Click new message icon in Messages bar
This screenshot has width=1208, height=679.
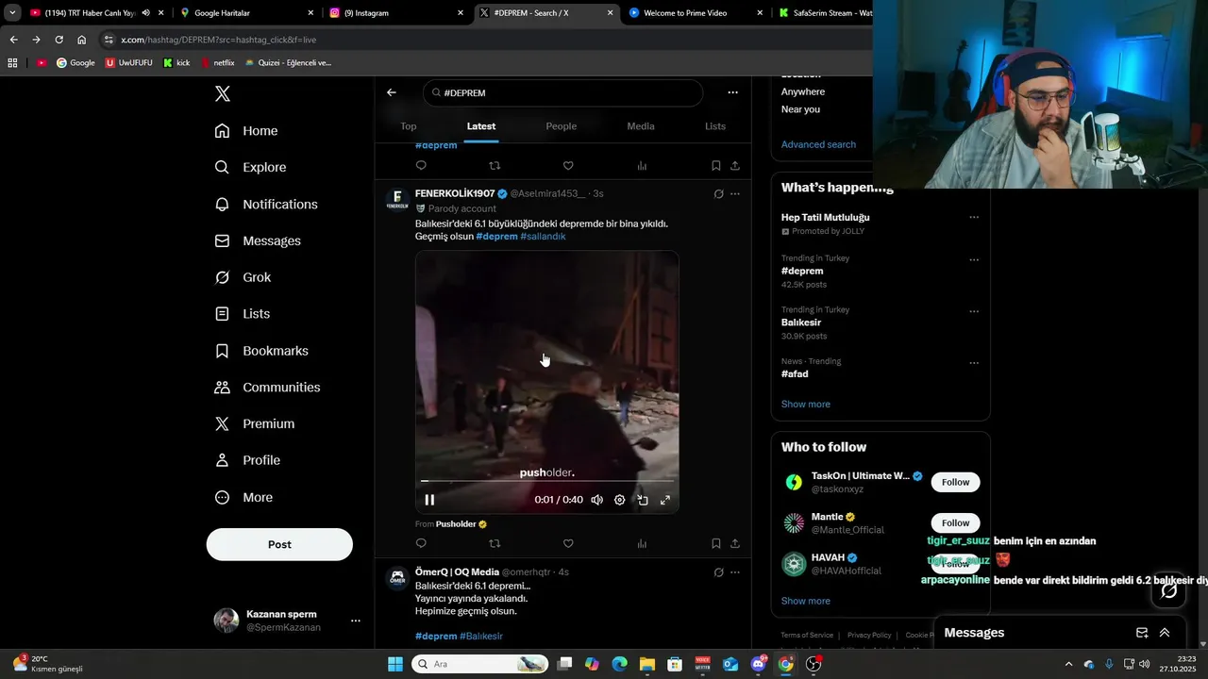pyautogui.click(x=1142, y=633)
